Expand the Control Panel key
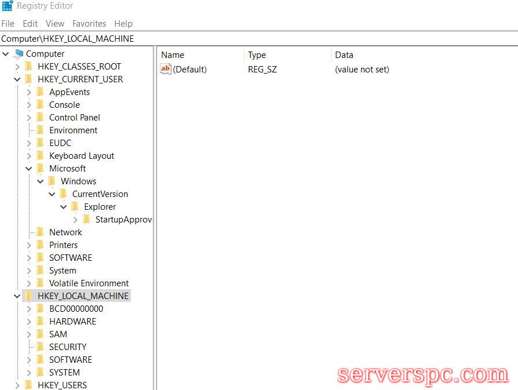The width and height of the screenshot is (518, 390). (x=29, y=118)
